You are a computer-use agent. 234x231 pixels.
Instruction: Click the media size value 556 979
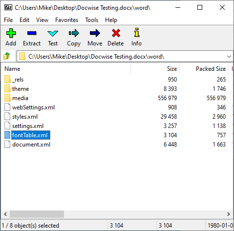[168, 98]
